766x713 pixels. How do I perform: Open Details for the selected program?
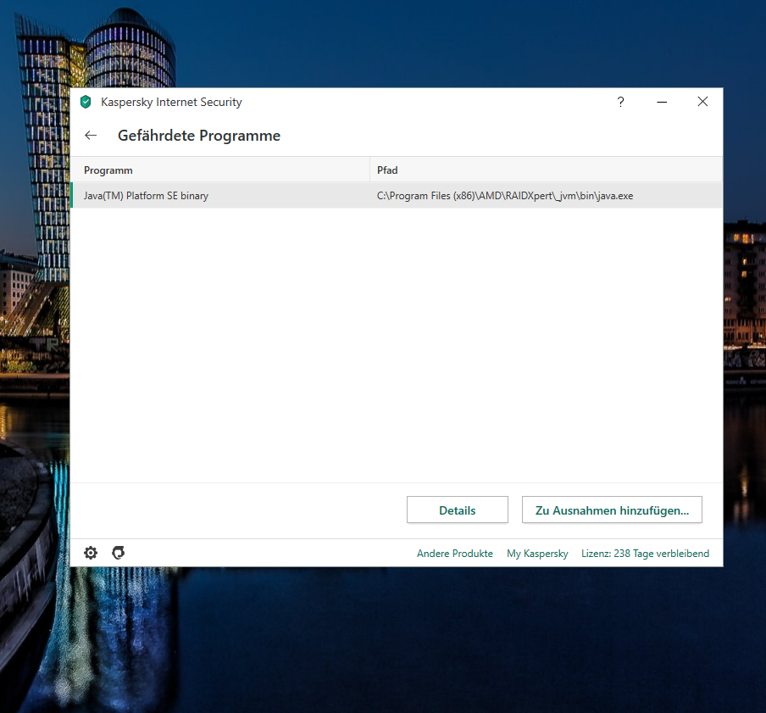(x=458, y=510)
